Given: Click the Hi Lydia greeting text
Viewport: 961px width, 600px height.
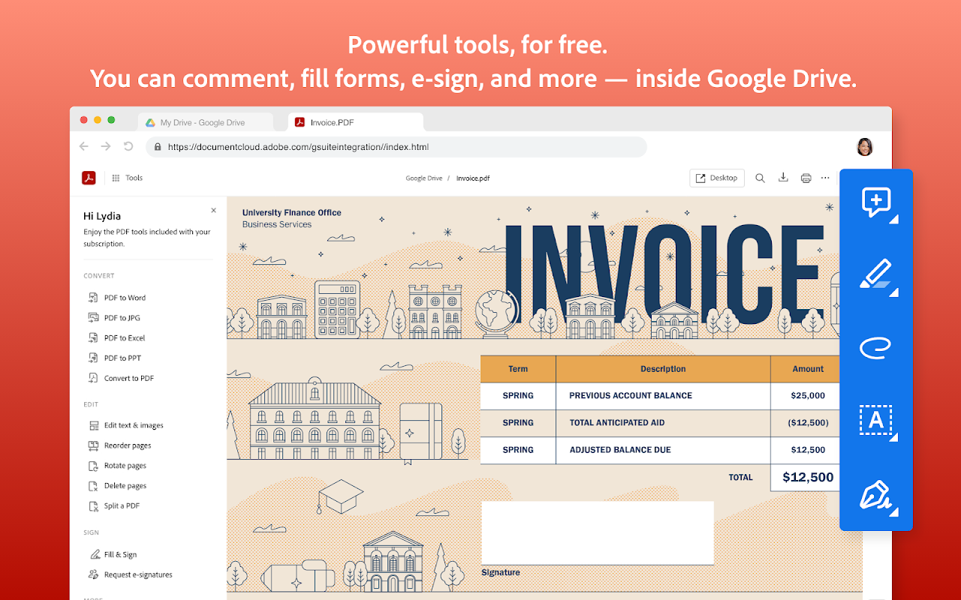Looking at the screenshot, I should [x=102, y=216].
